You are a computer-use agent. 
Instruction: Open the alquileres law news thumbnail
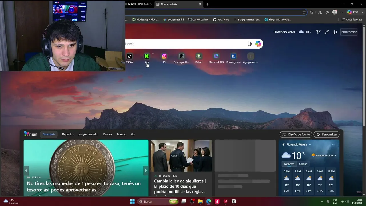pos(182,156)
